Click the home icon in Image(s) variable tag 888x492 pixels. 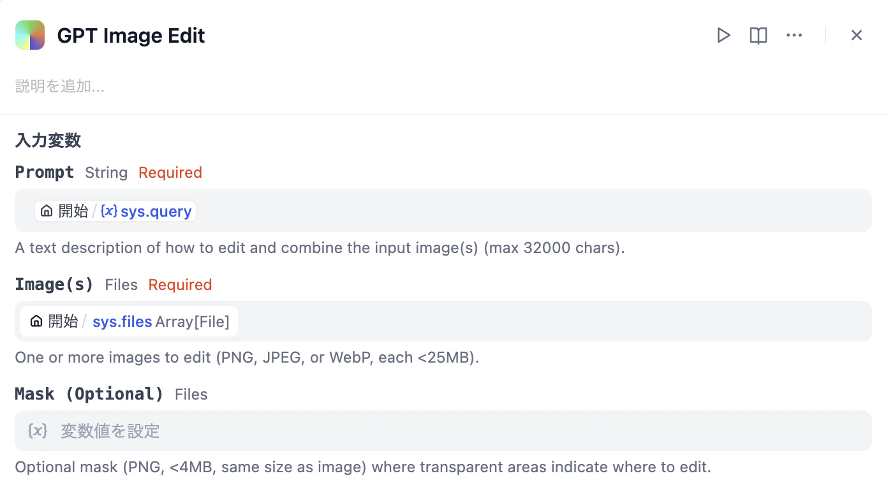click(x=36, y=321)
